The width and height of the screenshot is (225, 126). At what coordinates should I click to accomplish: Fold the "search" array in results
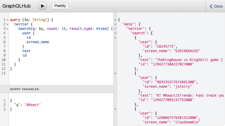pos(115,33)
